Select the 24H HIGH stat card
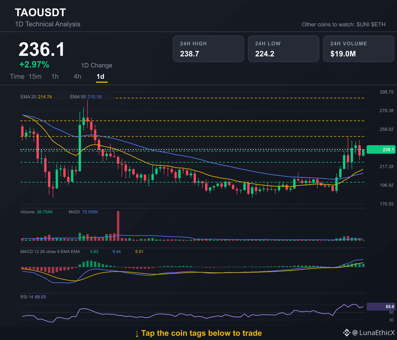The height and width of the screenshot is (340, 397). 208,49
